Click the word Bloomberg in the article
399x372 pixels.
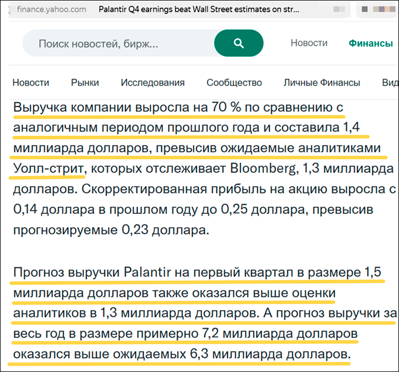pos(253,168)
